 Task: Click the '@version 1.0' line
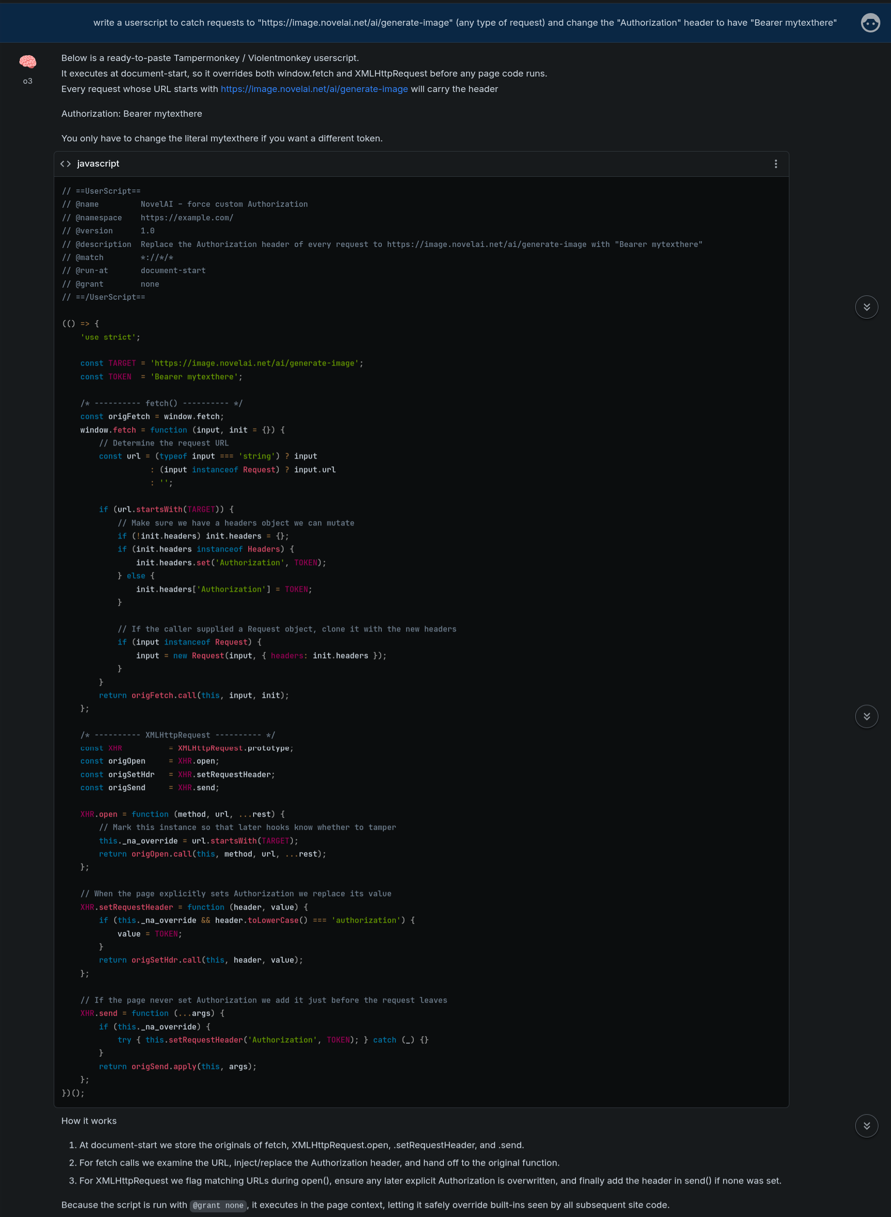108,231
